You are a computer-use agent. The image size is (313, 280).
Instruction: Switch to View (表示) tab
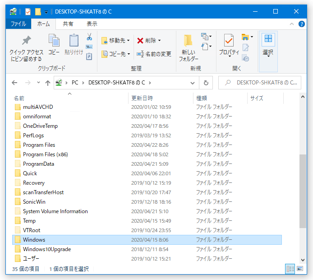point(92,24)
